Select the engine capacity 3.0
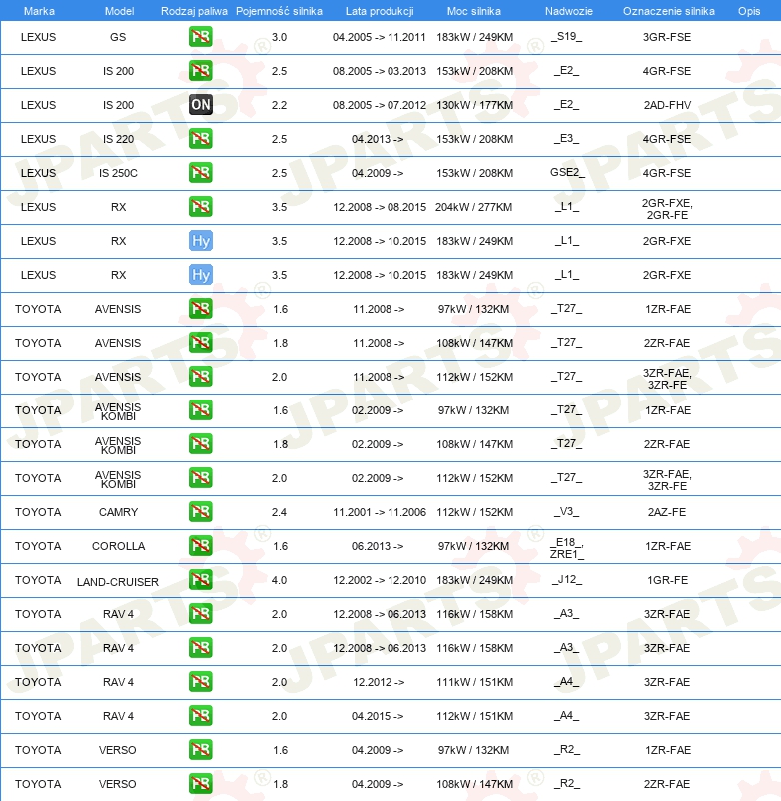 pyautogui.click(x=279, y=37)
